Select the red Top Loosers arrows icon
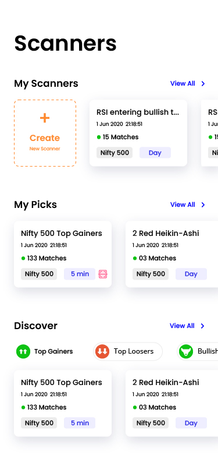This screenshot has width=218, height=473. (x=102, y=351)
